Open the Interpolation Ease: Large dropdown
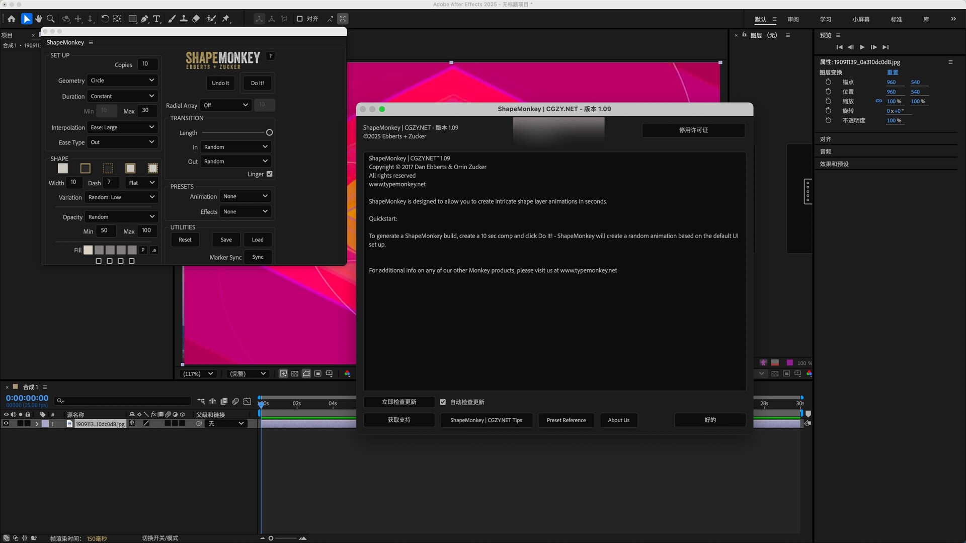Viewport: 966px width, 543px height. pyautogui.click(x=122, y=127)
